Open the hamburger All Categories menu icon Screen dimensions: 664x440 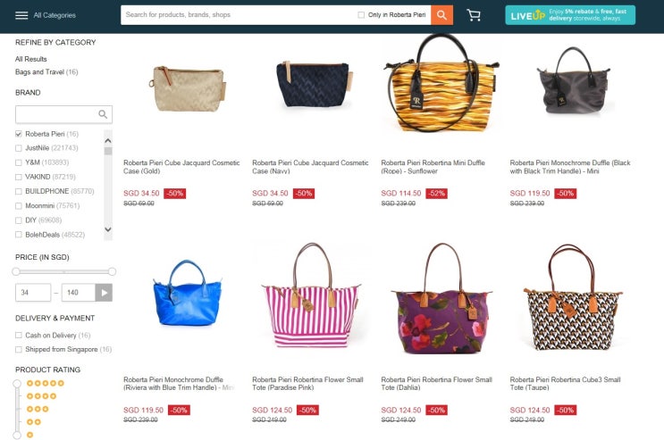click(x=21, y=15)
